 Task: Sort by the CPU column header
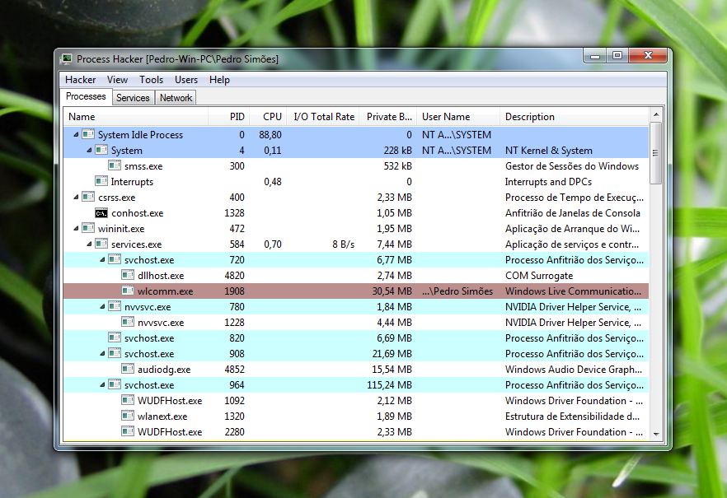(268, 117)
